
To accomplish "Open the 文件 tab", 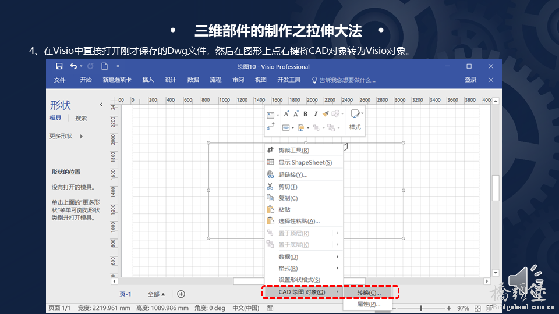I will point(59,80).
